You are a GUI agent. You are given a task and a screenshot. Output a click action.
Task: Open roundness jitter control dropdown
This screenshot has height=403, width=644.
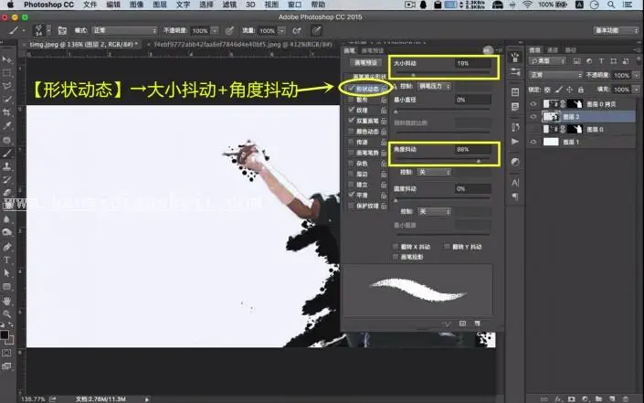[x=434, y=212]
